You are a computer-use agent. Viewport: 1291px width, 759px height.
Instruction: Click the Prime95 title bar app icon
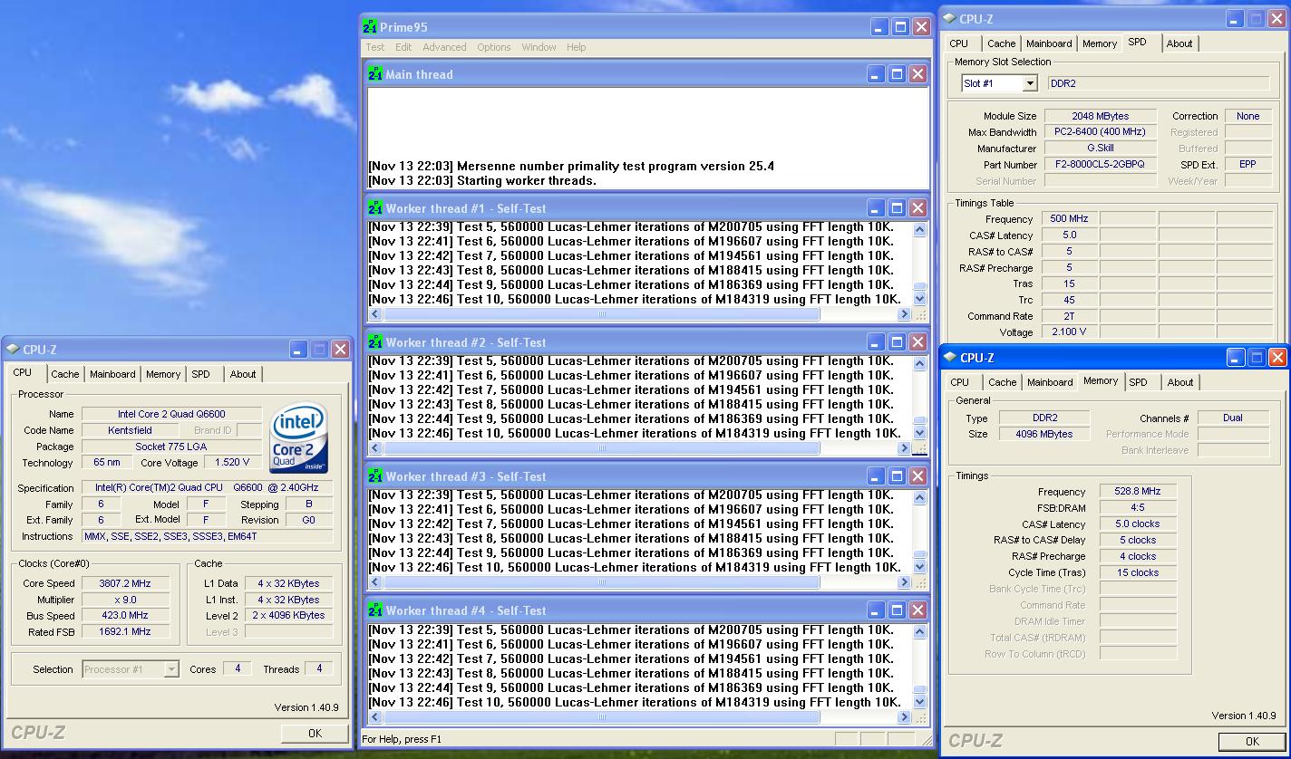pyautogui.click(x=370, y=27)
